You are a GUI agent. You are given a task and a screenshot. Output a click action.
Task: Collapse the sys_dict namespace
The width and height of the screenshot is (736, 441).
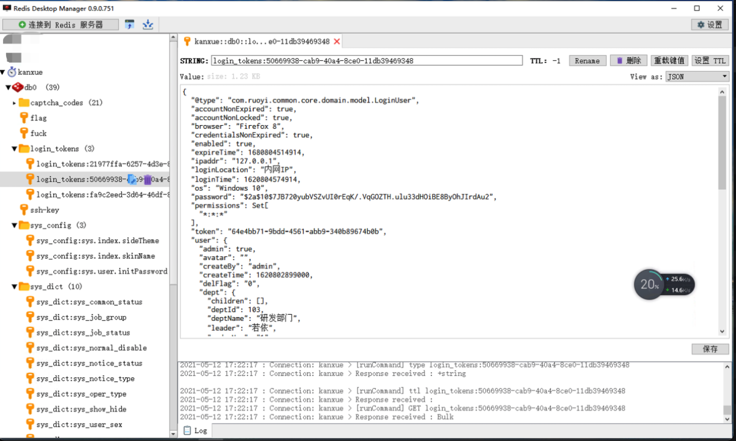coord(15,287)
